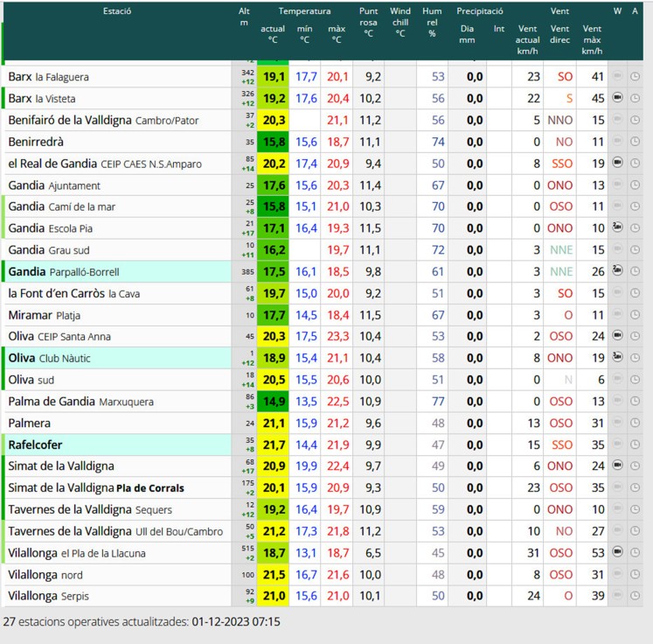
Task: Click the clock icon for Benifairó de la Valldigna
Action: [636, 120]
